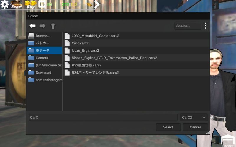Open the Browse... drive entry

43,36
